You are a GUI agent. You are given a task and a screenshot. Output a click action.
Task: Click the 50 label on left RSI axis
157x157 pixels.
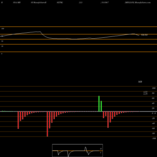click(x=2, y=41)
